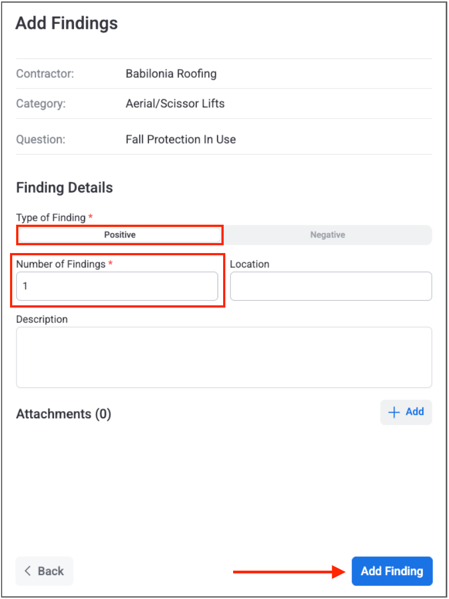449x599 pixels.
Task: Go back using the Back label
Action: click(x=51, y=571)
